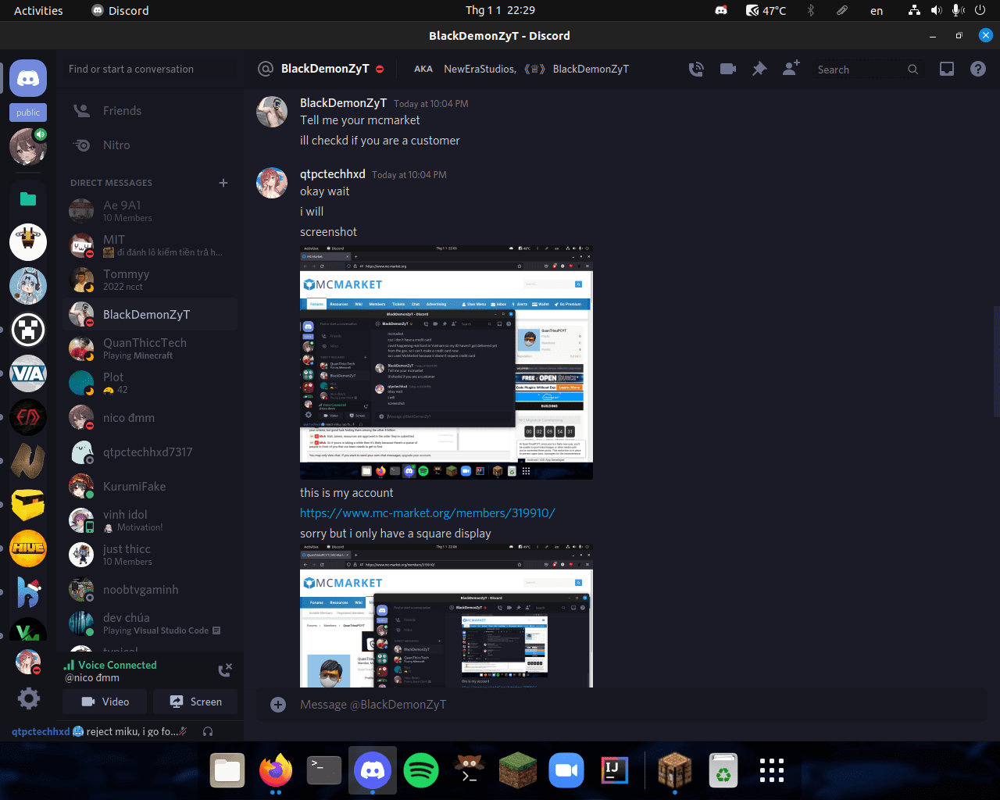Launch Firefox from the dock
This screenshot has width=1000, height=800.
(276, 771)
